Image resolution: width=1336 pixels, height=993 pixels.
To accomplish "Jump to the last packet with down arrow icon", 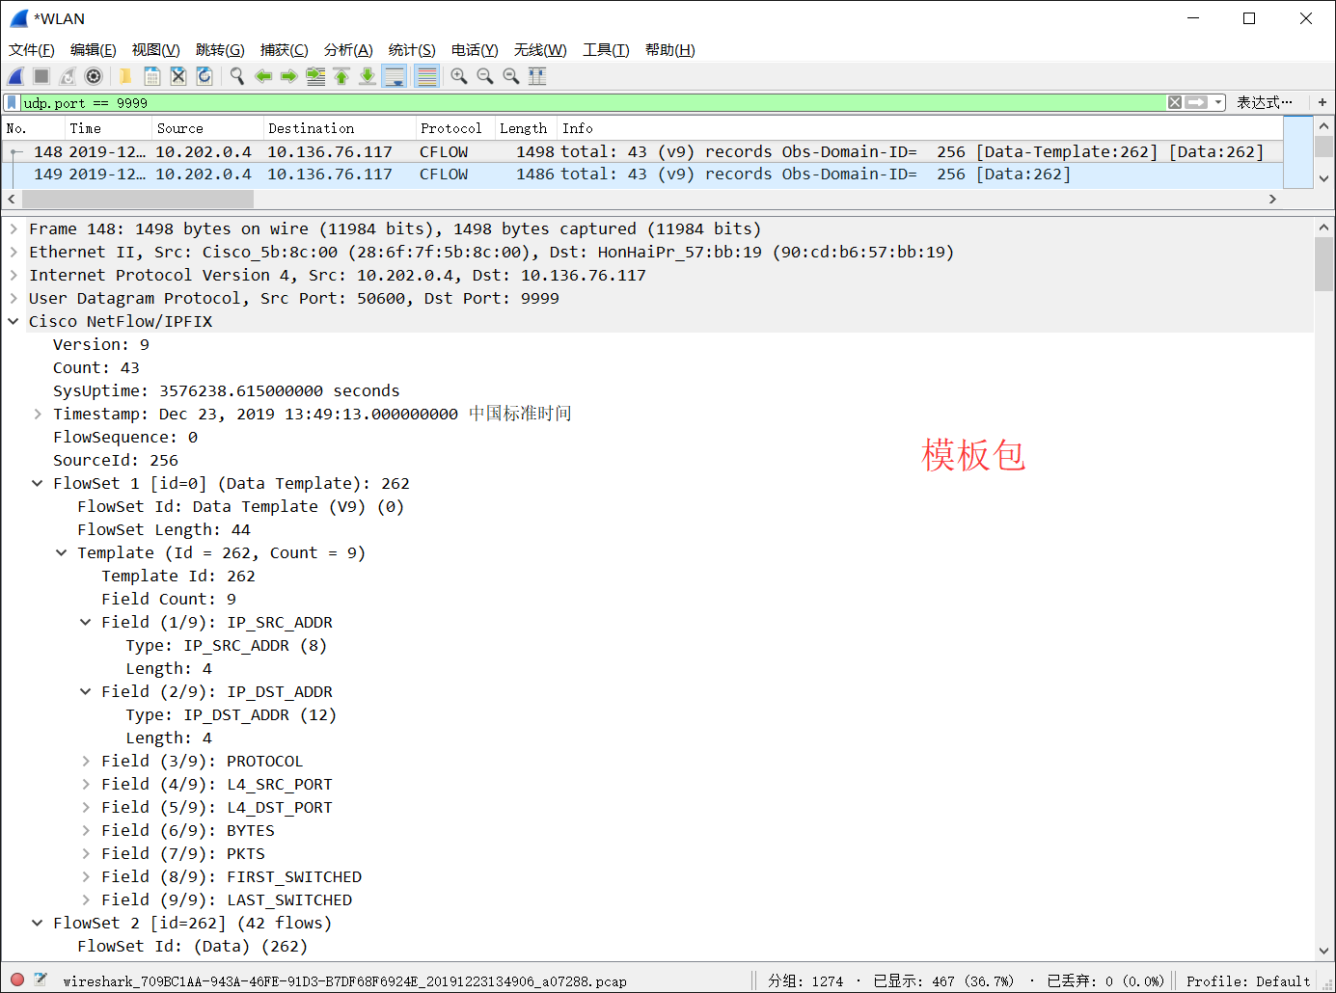I will (368, 76).
